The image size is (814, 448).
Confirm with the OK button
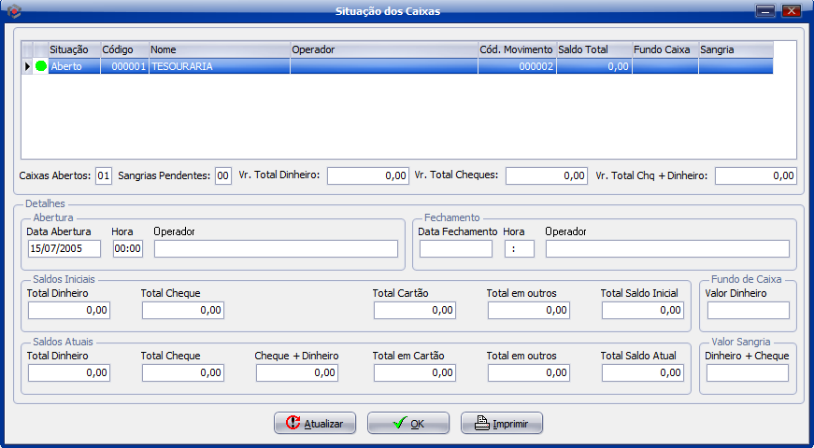point(408,423)
